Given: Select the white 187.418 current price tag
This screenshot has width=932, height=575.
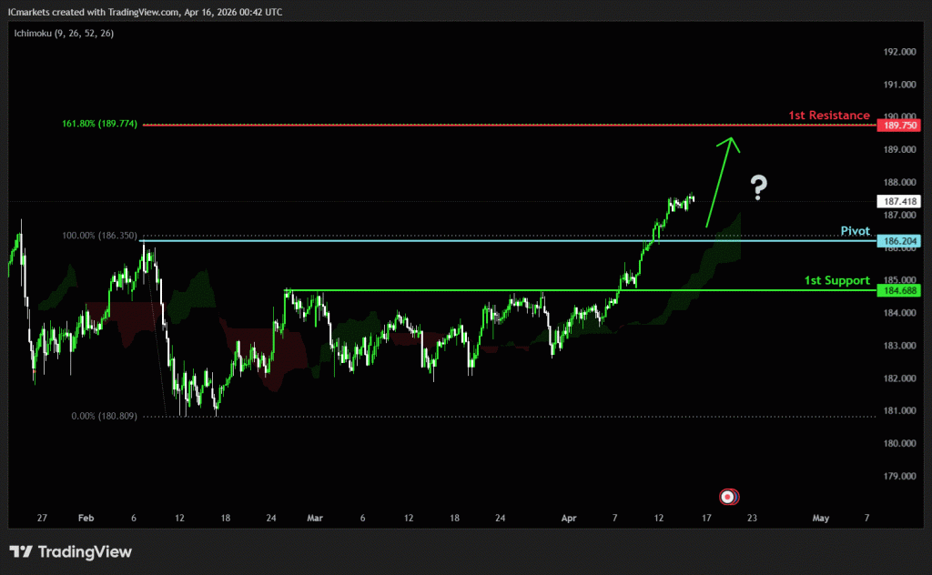Looking at the screenshot, I should click(897, 201).
